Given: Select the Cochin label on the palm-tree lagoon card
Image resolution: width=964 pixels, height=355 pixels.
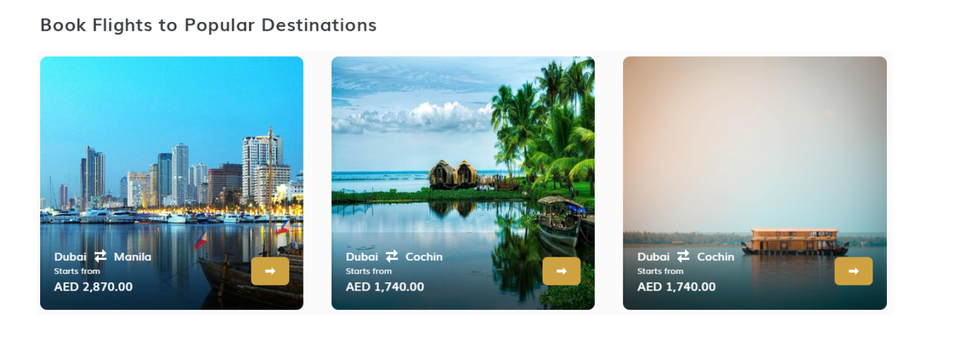Looking at the screenshot, I should [424, 257].
